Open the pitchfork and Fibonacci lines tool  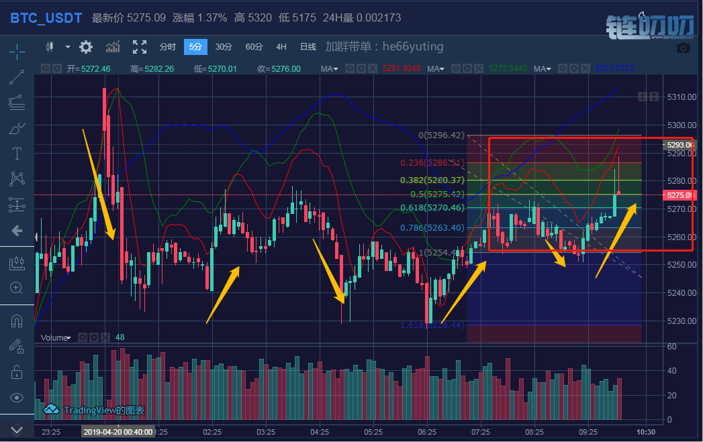click(17, 103)
